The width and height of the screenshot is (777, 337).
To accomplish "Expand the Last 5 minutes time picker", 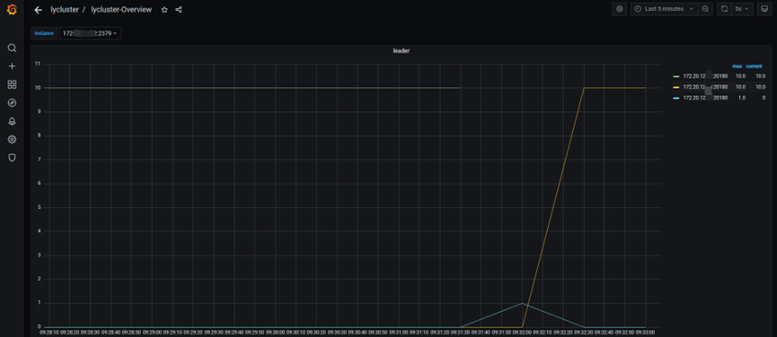I will 664,9.
